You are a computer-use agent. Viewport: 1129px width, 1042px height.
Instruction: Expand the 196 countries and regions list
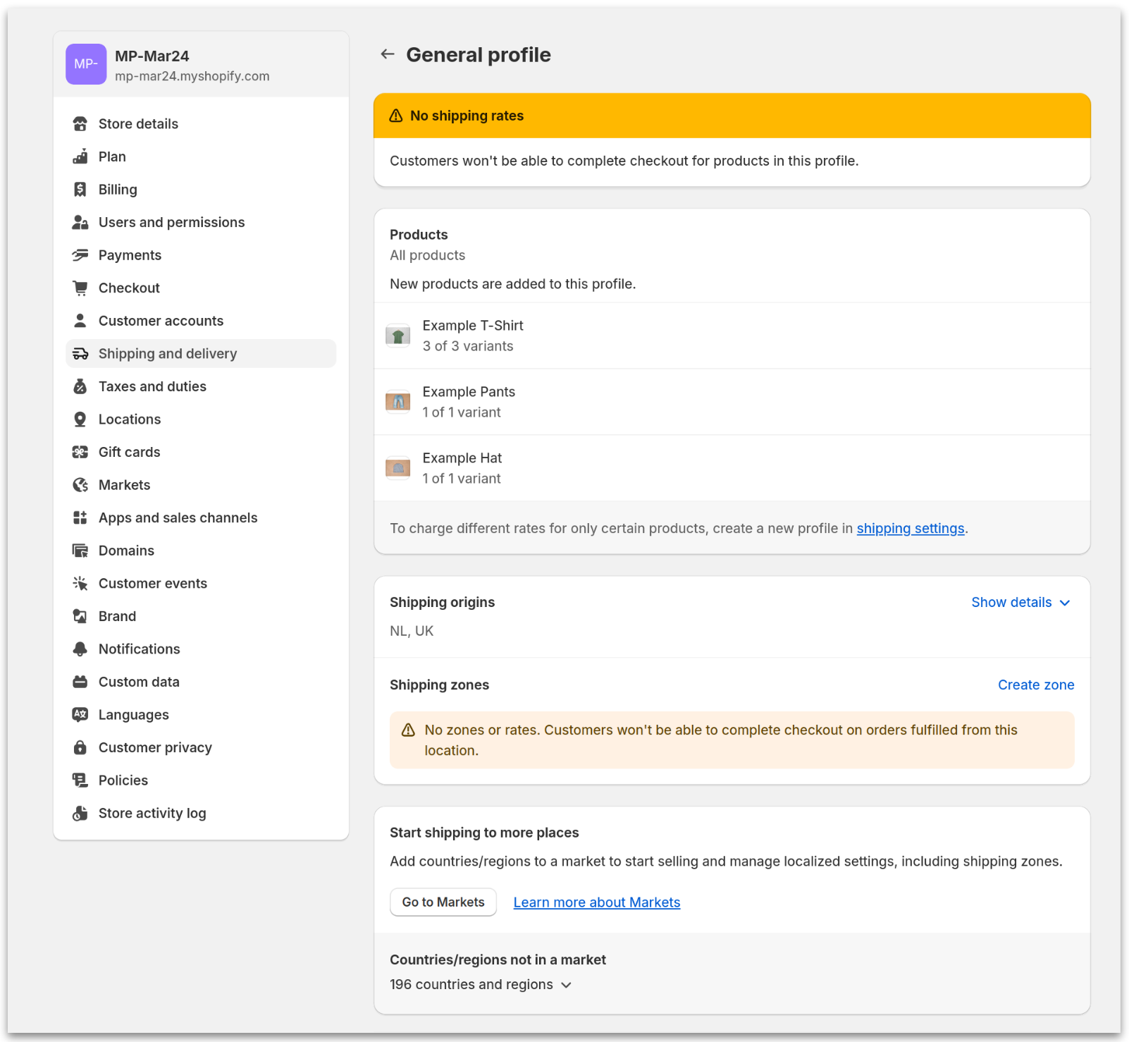(481, 984)
